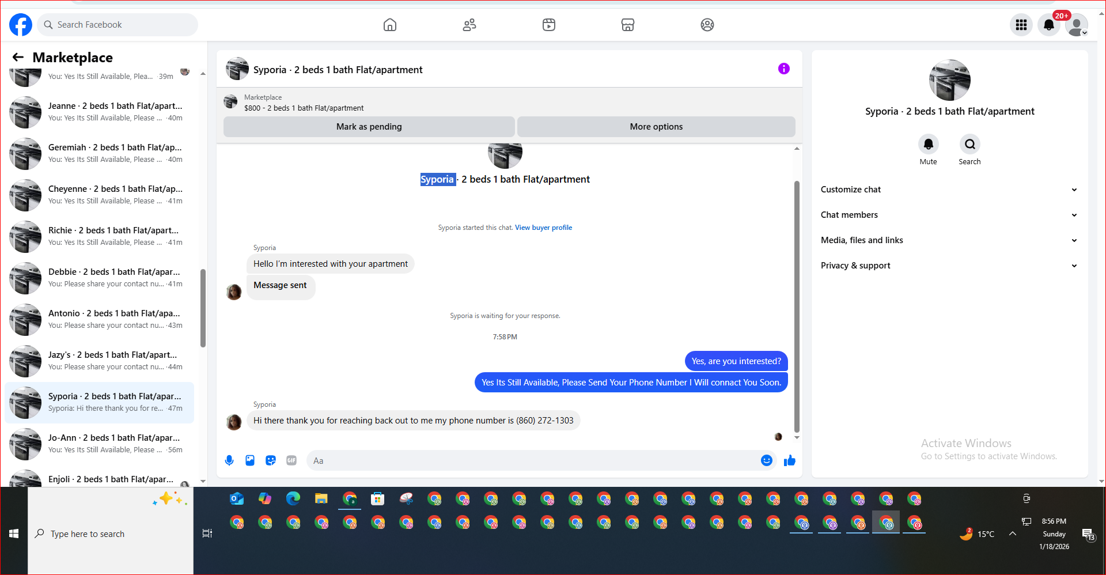Expand Customize chat section

[949, 190]
